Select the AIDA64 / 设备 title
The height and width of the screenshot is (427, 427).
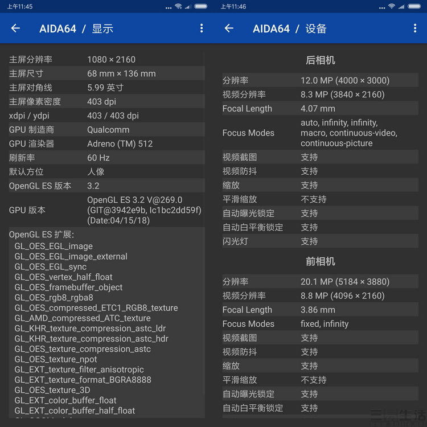[x=290, y=28]
